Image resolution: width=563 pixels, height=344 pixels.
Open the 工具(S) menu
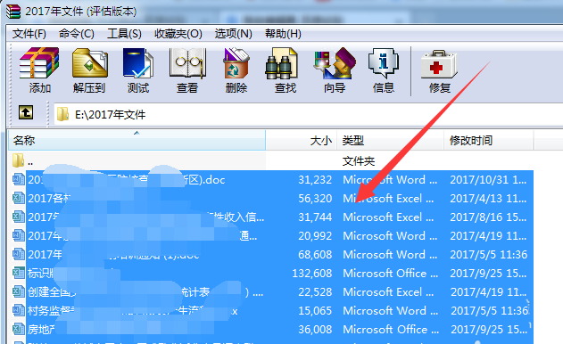click(x=124, y=34)
